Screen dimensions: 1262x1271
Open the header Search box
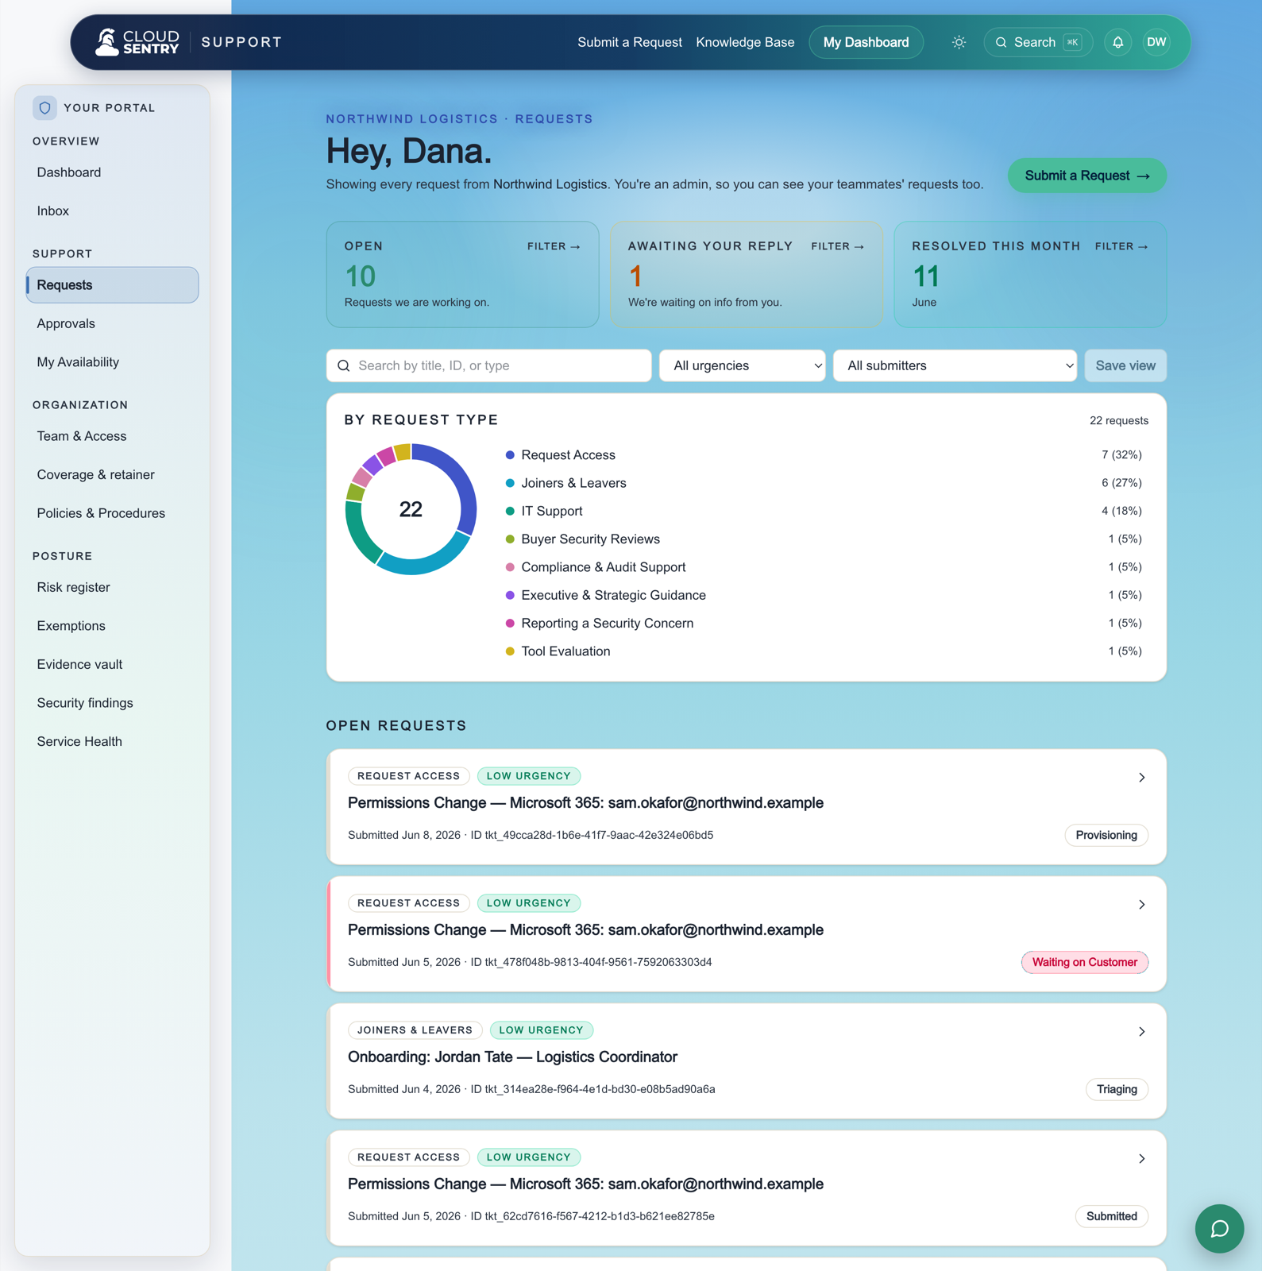click(x=1037, y=42)
